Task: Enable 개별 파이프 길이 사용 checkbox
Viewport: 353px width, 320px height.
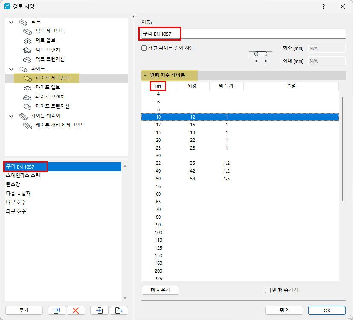Action: (144, 48)
